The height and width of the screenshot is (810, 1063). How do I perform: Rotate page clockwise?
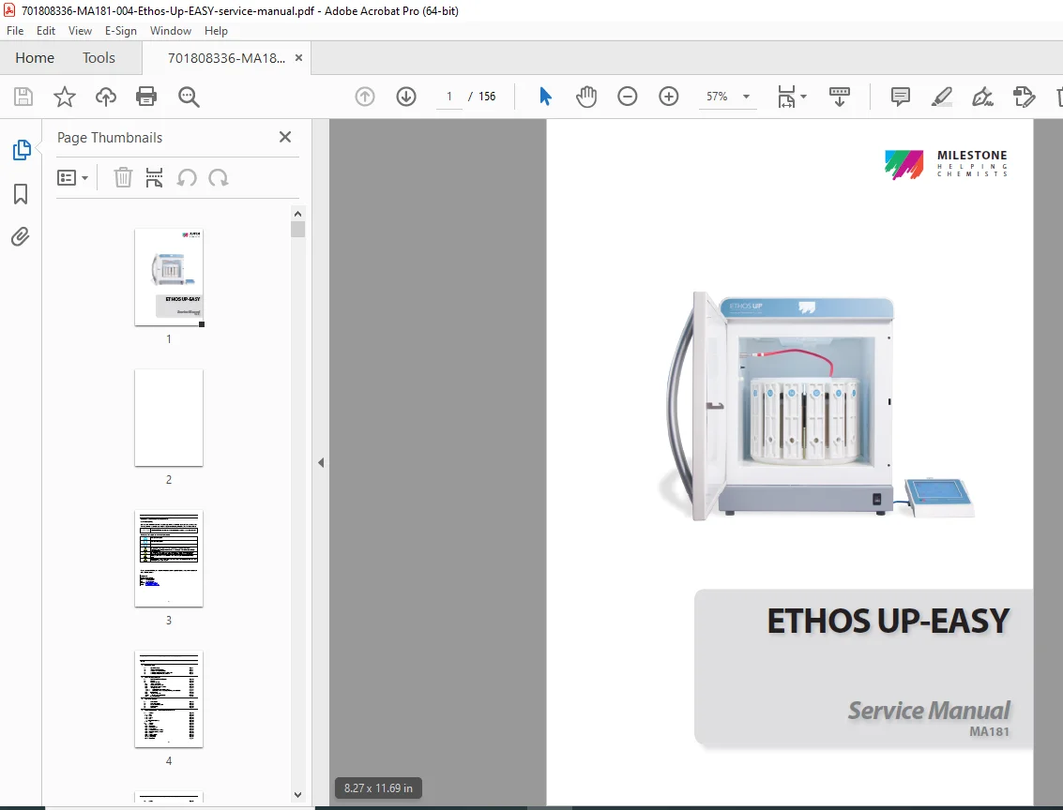(x=219, y=178)
